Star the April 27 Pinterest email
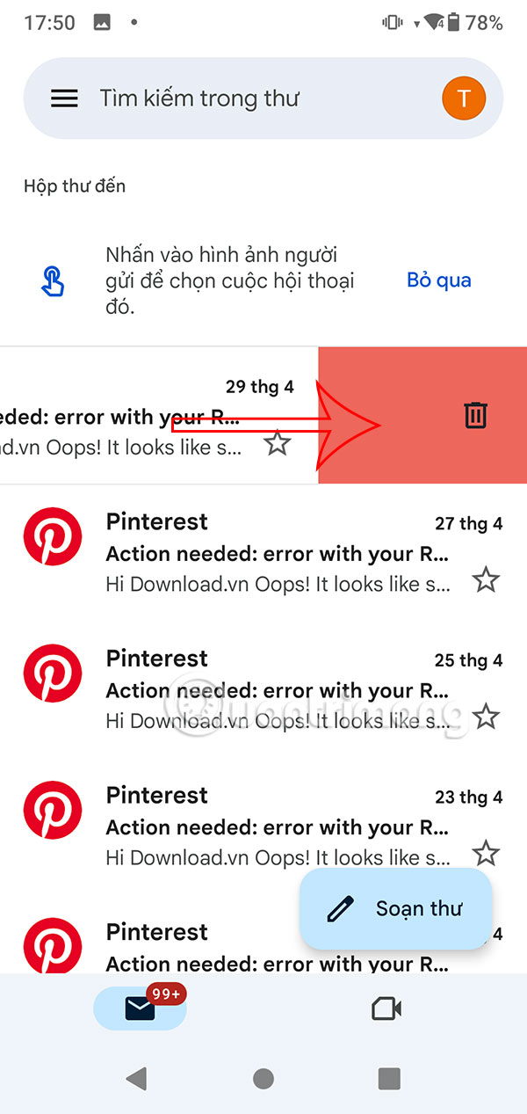Viewport: 527px width, 1114px height. coord(486,579)
